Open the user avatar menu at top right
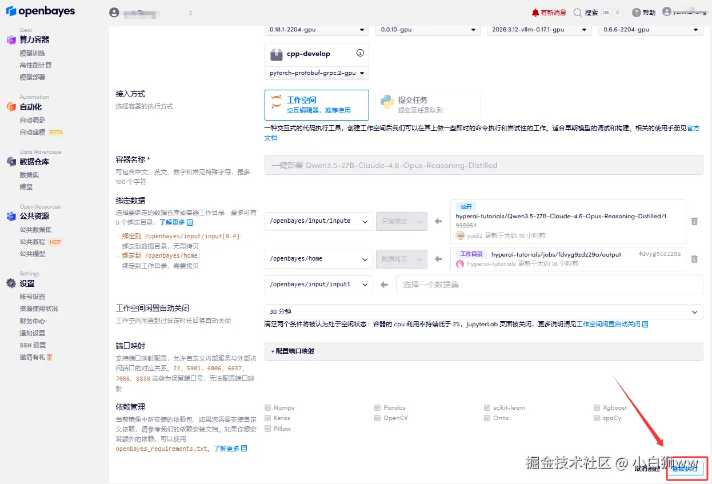This screenshot has height=484, width=712. [x=667, y=11]
